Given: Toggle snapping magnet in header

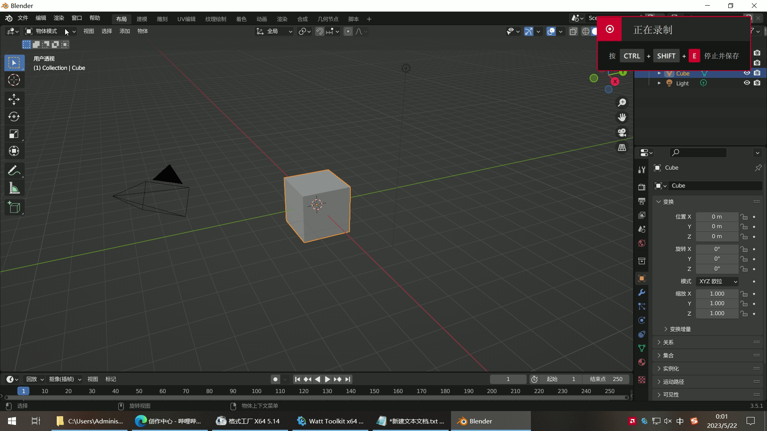Looking at the screenshot, I should click(x=320, y=31).
